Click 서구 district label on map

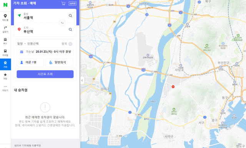pos(201,123)
